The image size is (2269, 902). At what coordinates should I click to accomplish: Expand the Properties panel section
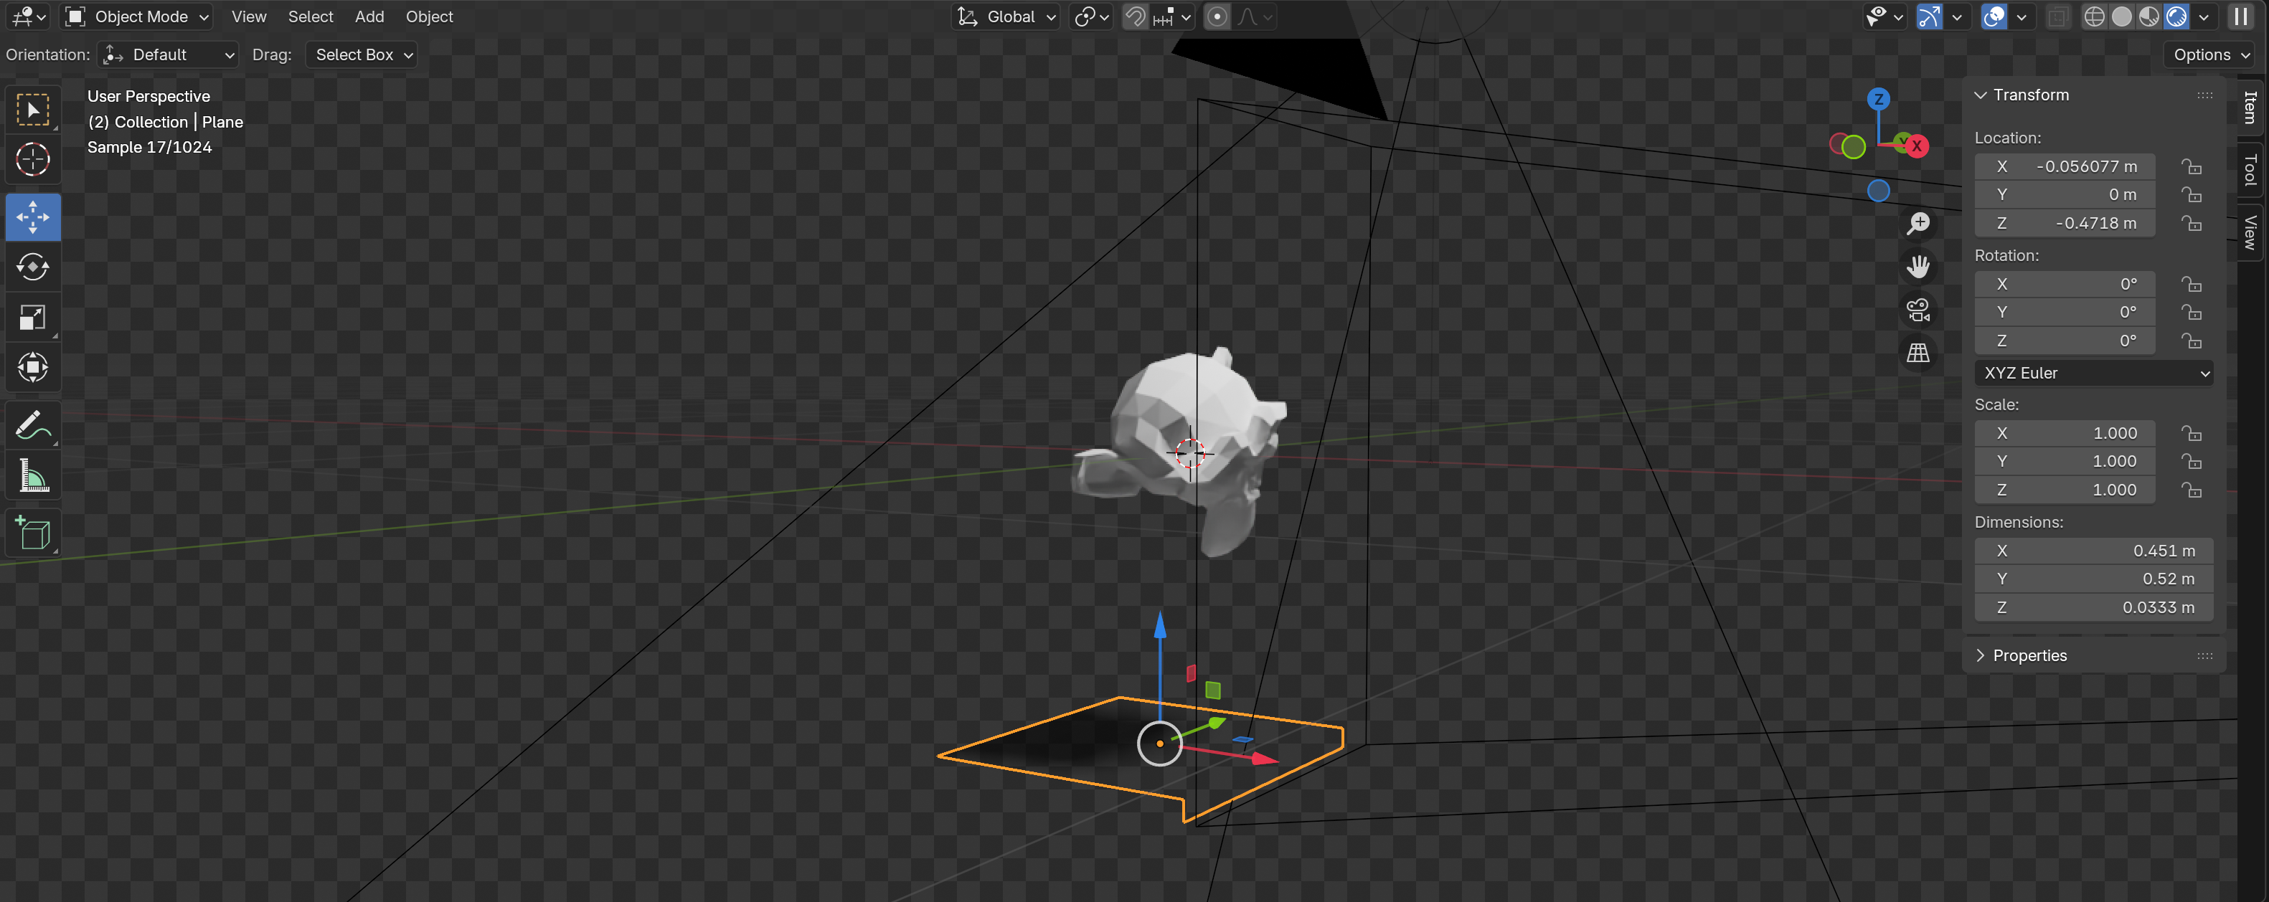pos(2029,655)
